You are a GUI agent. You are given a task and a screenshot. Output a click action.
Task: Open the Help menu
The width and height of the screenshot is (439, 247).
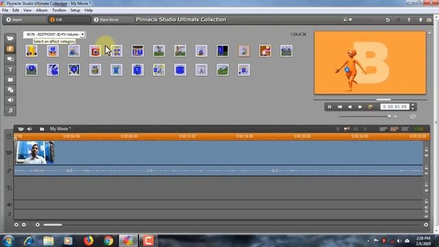point(88,10)
